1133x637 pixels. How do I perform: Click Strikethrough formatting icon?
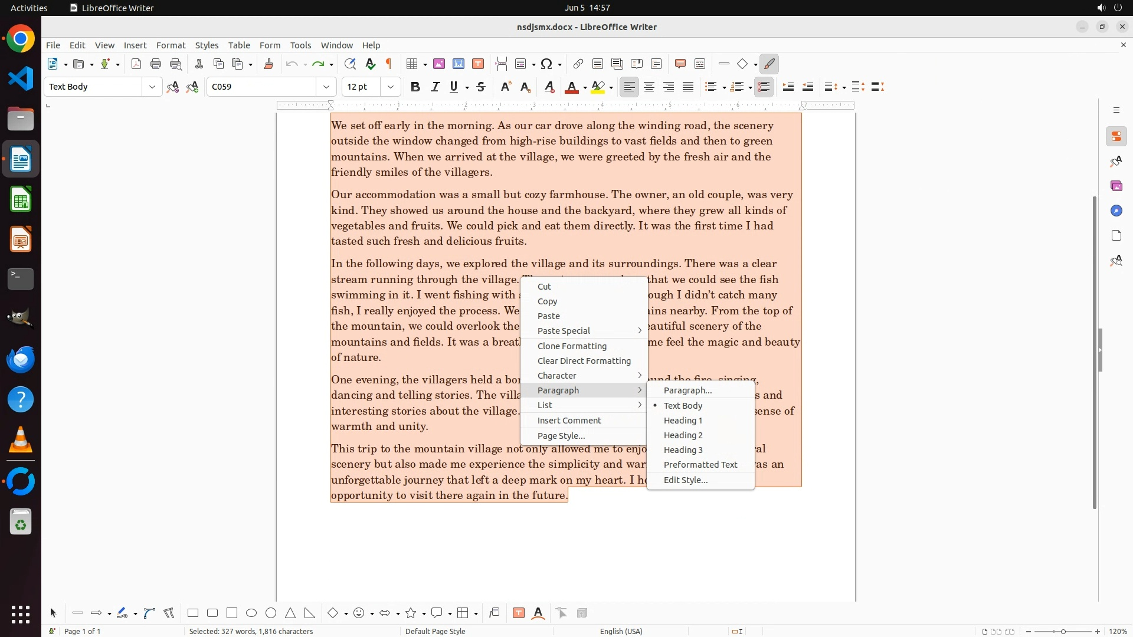[481, 87]
